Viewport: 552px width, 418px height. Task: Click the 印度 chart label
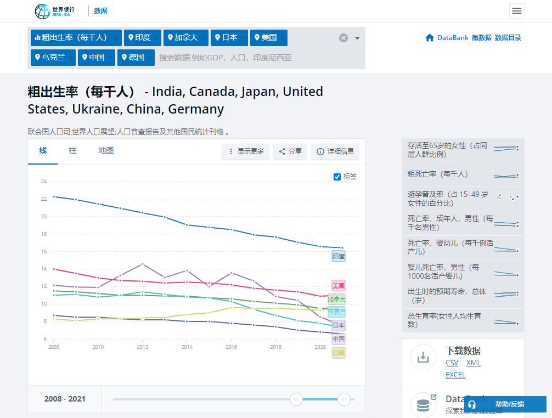pyautogui.click(x=339, y=257)
